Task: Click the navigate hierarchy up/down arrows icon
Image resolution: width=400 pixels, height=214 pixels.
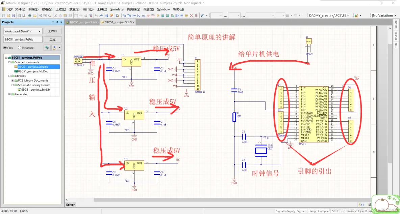Action: 107,16
